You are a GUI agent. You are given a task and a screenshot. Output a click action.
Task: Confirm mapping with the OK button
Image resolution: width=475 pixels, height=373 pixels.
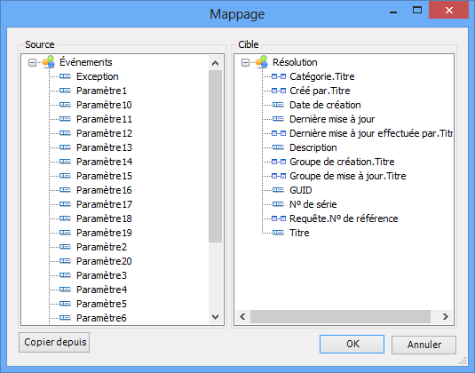[352, 344]
